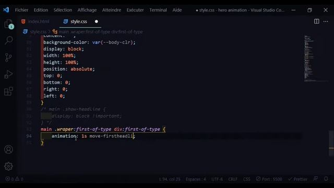
Task: Open the Fichier menu
Action: tap(21, 10)
